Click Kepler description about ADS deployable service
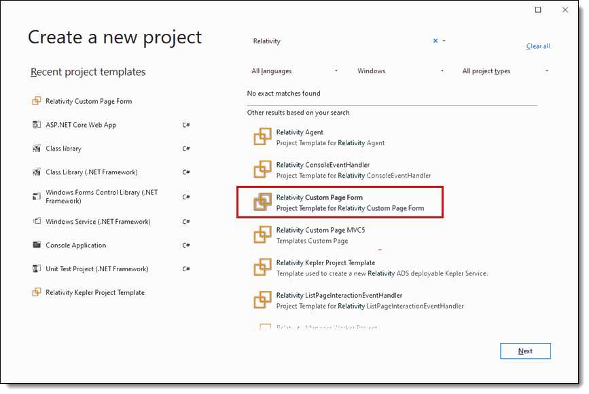Viewport: 589px width, 394px height. click(x=382, y=273)
